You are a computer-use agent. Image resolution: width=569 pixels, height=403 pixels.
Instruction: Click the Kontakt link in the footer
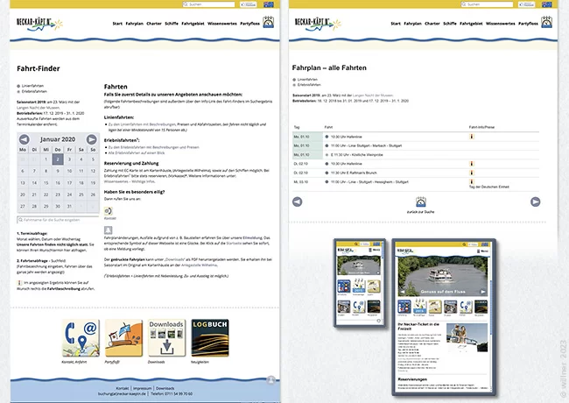tap(123, 388)
